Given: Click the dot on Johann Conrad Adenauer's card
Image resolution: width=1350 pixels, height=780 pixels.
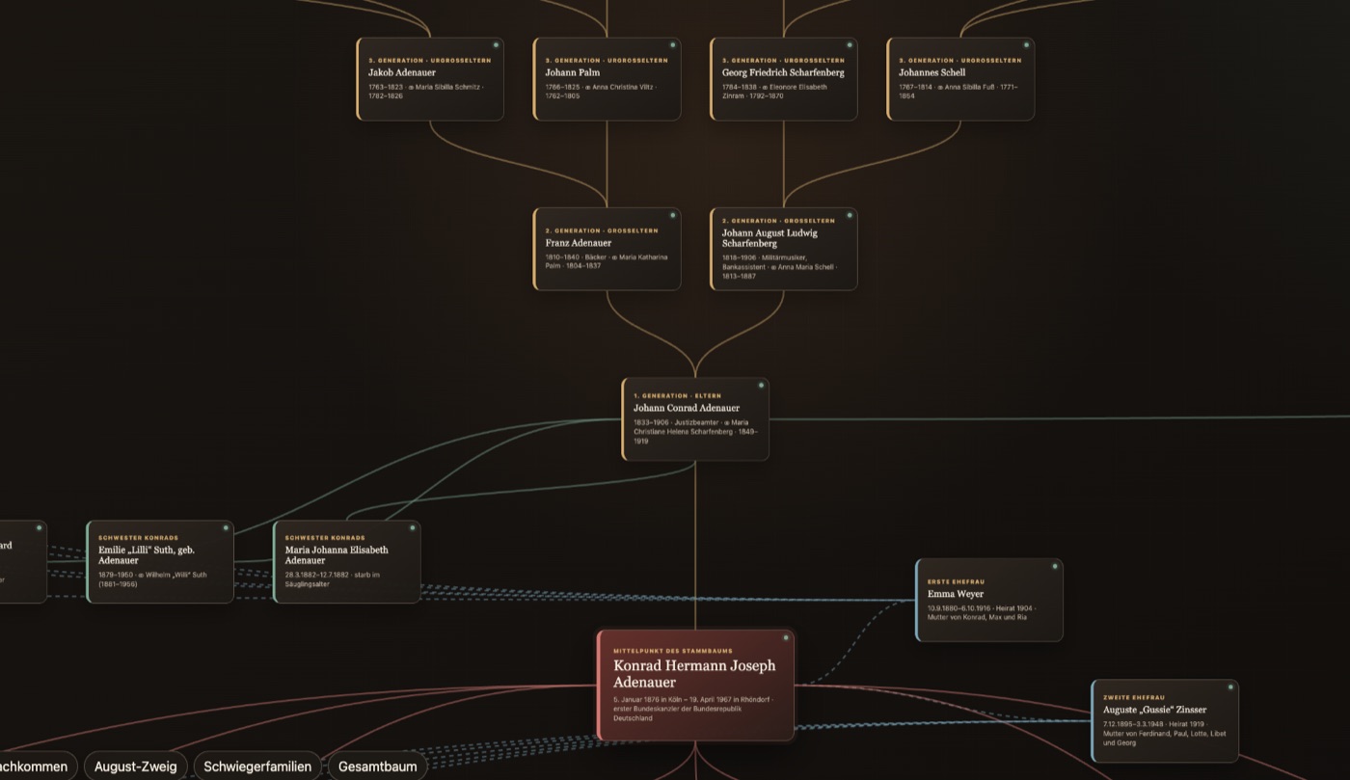Looking at the screenshot, I should (761, 386).
